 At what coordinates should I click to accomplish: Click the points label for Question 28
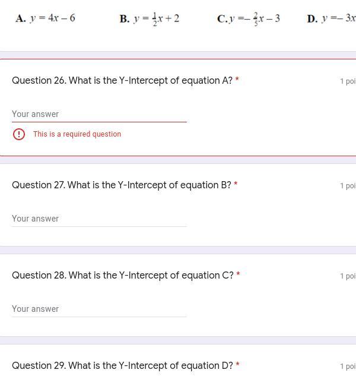pyautogui.click(x=348, y=276)
